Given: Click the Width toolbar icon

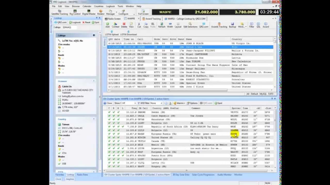Looking at the screenshot, I should pyautogui.click(x=170, y=25).
